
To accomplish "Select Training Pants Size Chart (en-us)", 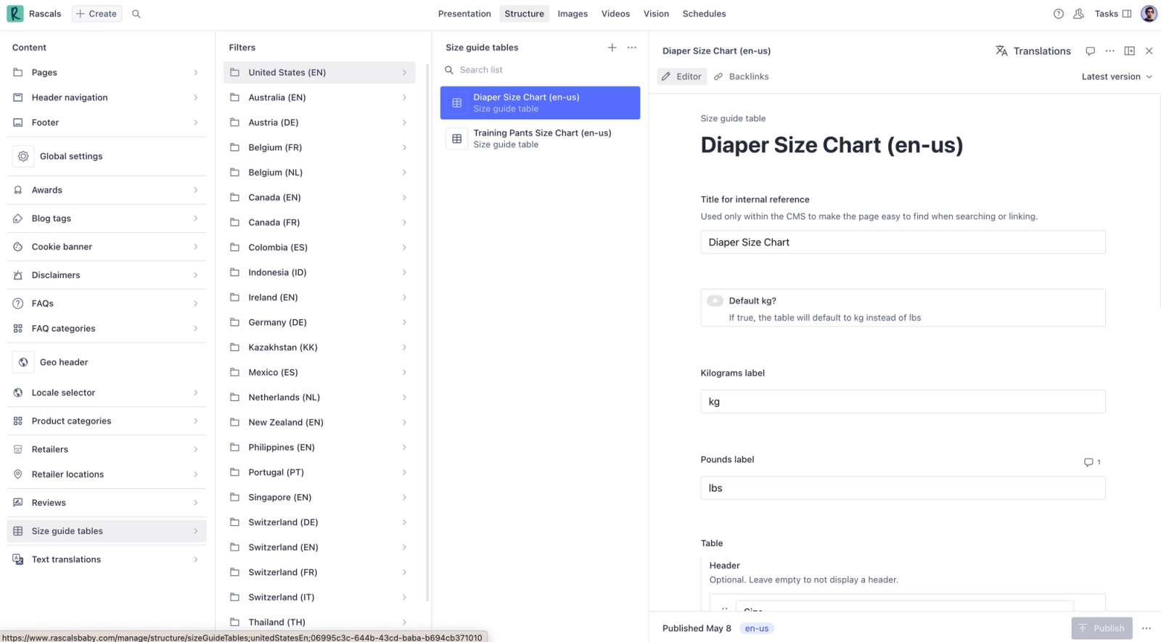I will coord(540,139).
